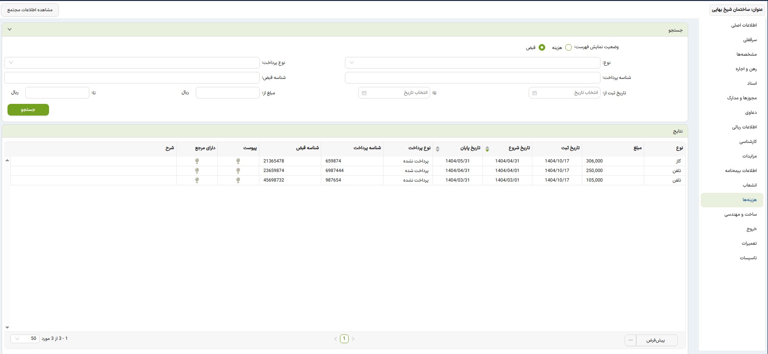768x354 pixels.
Task: Select the 'هزینه' radio button
Action: coord(568,47)
